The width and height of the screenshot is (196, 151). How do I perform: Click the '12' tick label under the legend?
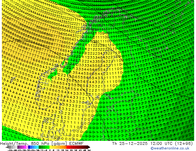pyautogui.click(x=58, y=150)
